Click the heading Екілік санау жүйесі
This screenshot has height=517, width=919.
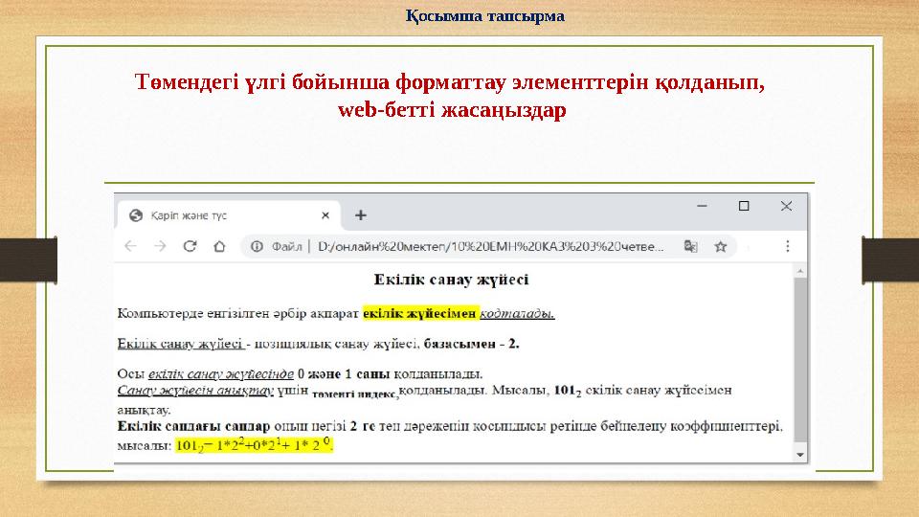(451, 280)
